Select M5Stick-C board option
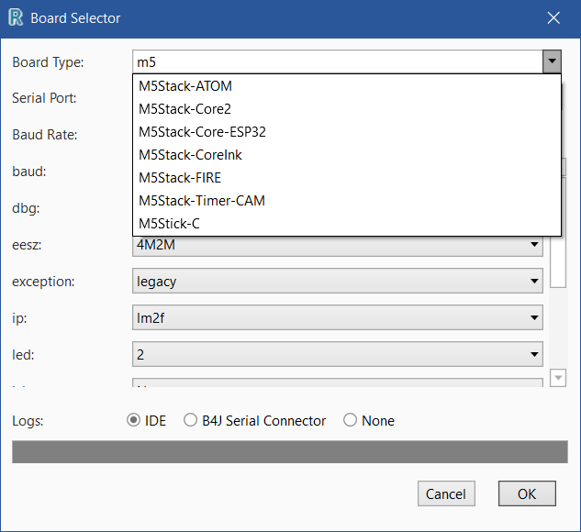The image size is (581, 532). point(170,224)
